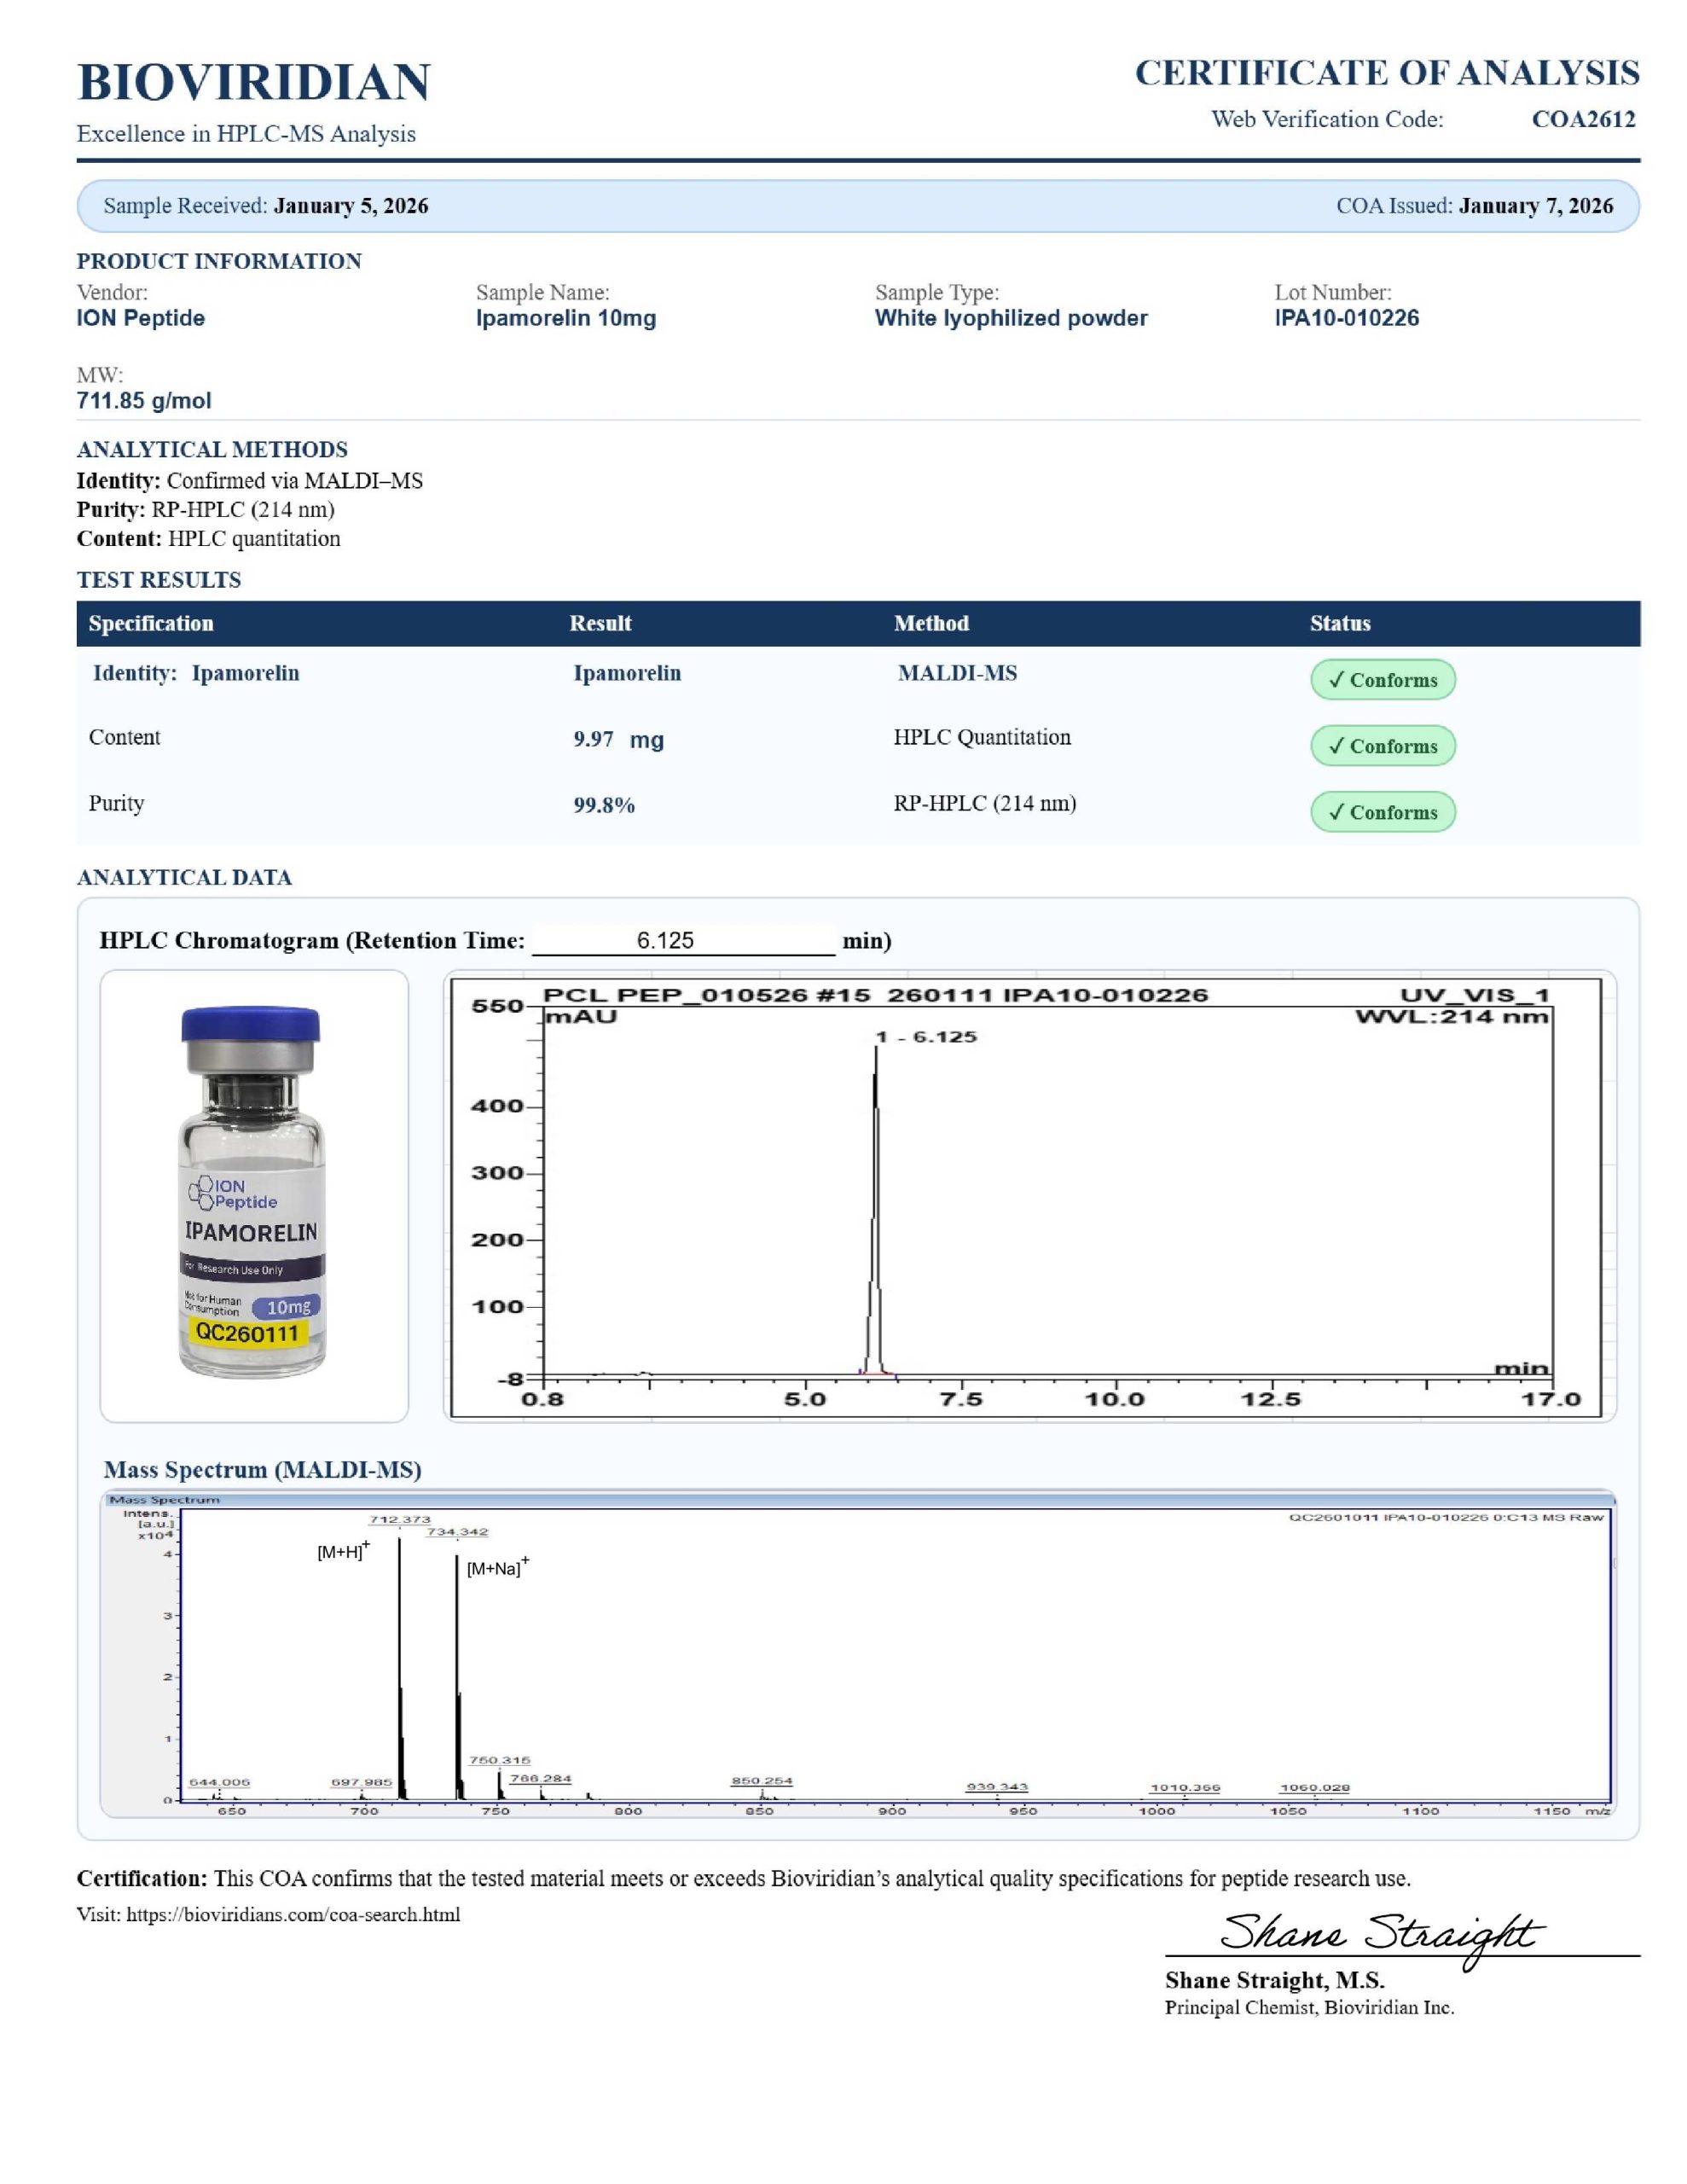Click the Identity row Conforms badge
The height and width of the screenshot is (2184, 1687).
(1382, 680)
